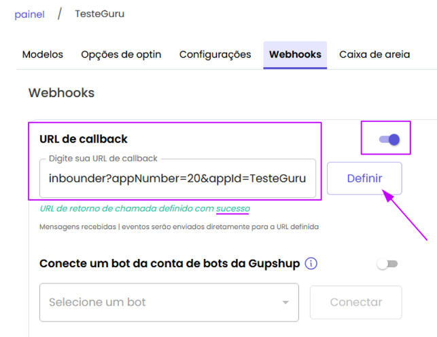Image resolution: width=437 pixels, height=337 pixels.
Task: Click the Mensagens recebidas helper text
Action: click(x=179, y=227)
